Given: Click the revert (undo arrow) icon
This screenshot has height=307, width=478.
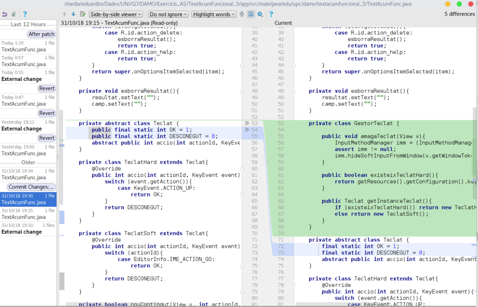Looking at the screenshot, I should [x=5, y=14].
